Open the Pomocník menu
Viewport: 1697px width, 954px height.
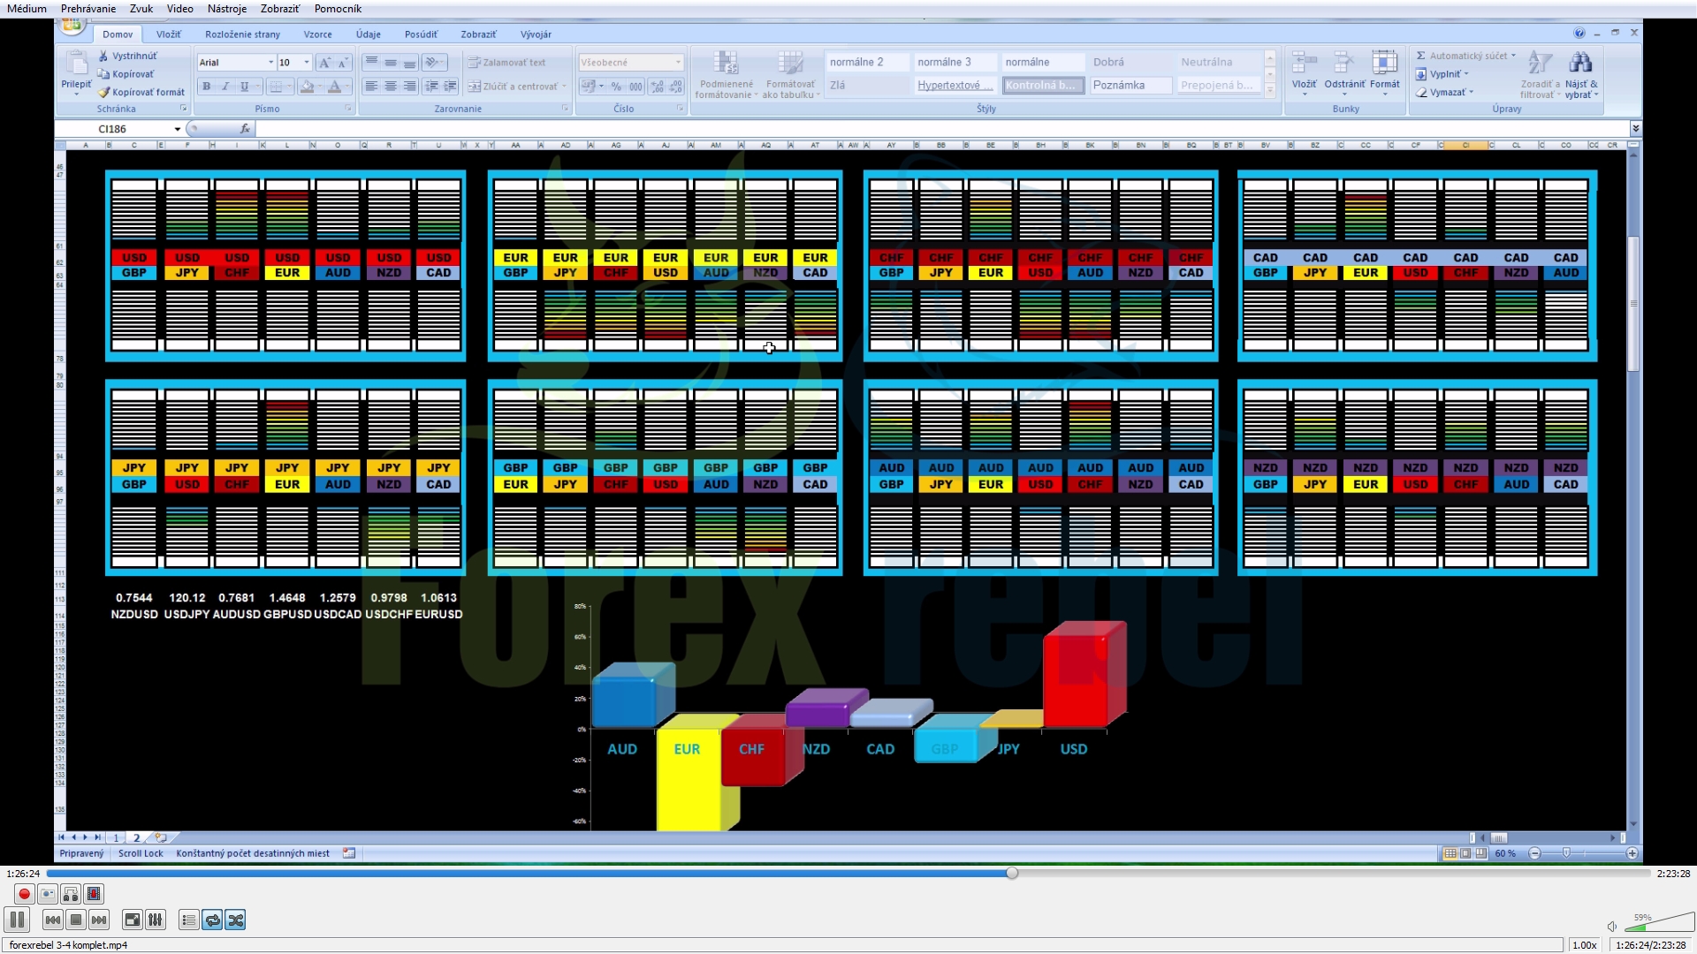[x=338, y=9]
